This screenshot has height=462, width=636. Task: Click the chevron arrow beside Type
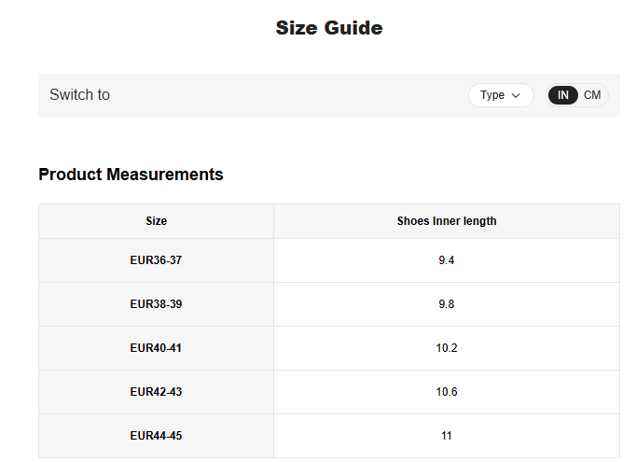click(x=516, y=95)
